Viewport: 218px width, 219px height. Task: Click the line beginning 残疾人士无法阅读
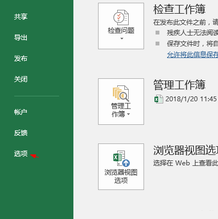pyautogui.click(x=192, y=33)
